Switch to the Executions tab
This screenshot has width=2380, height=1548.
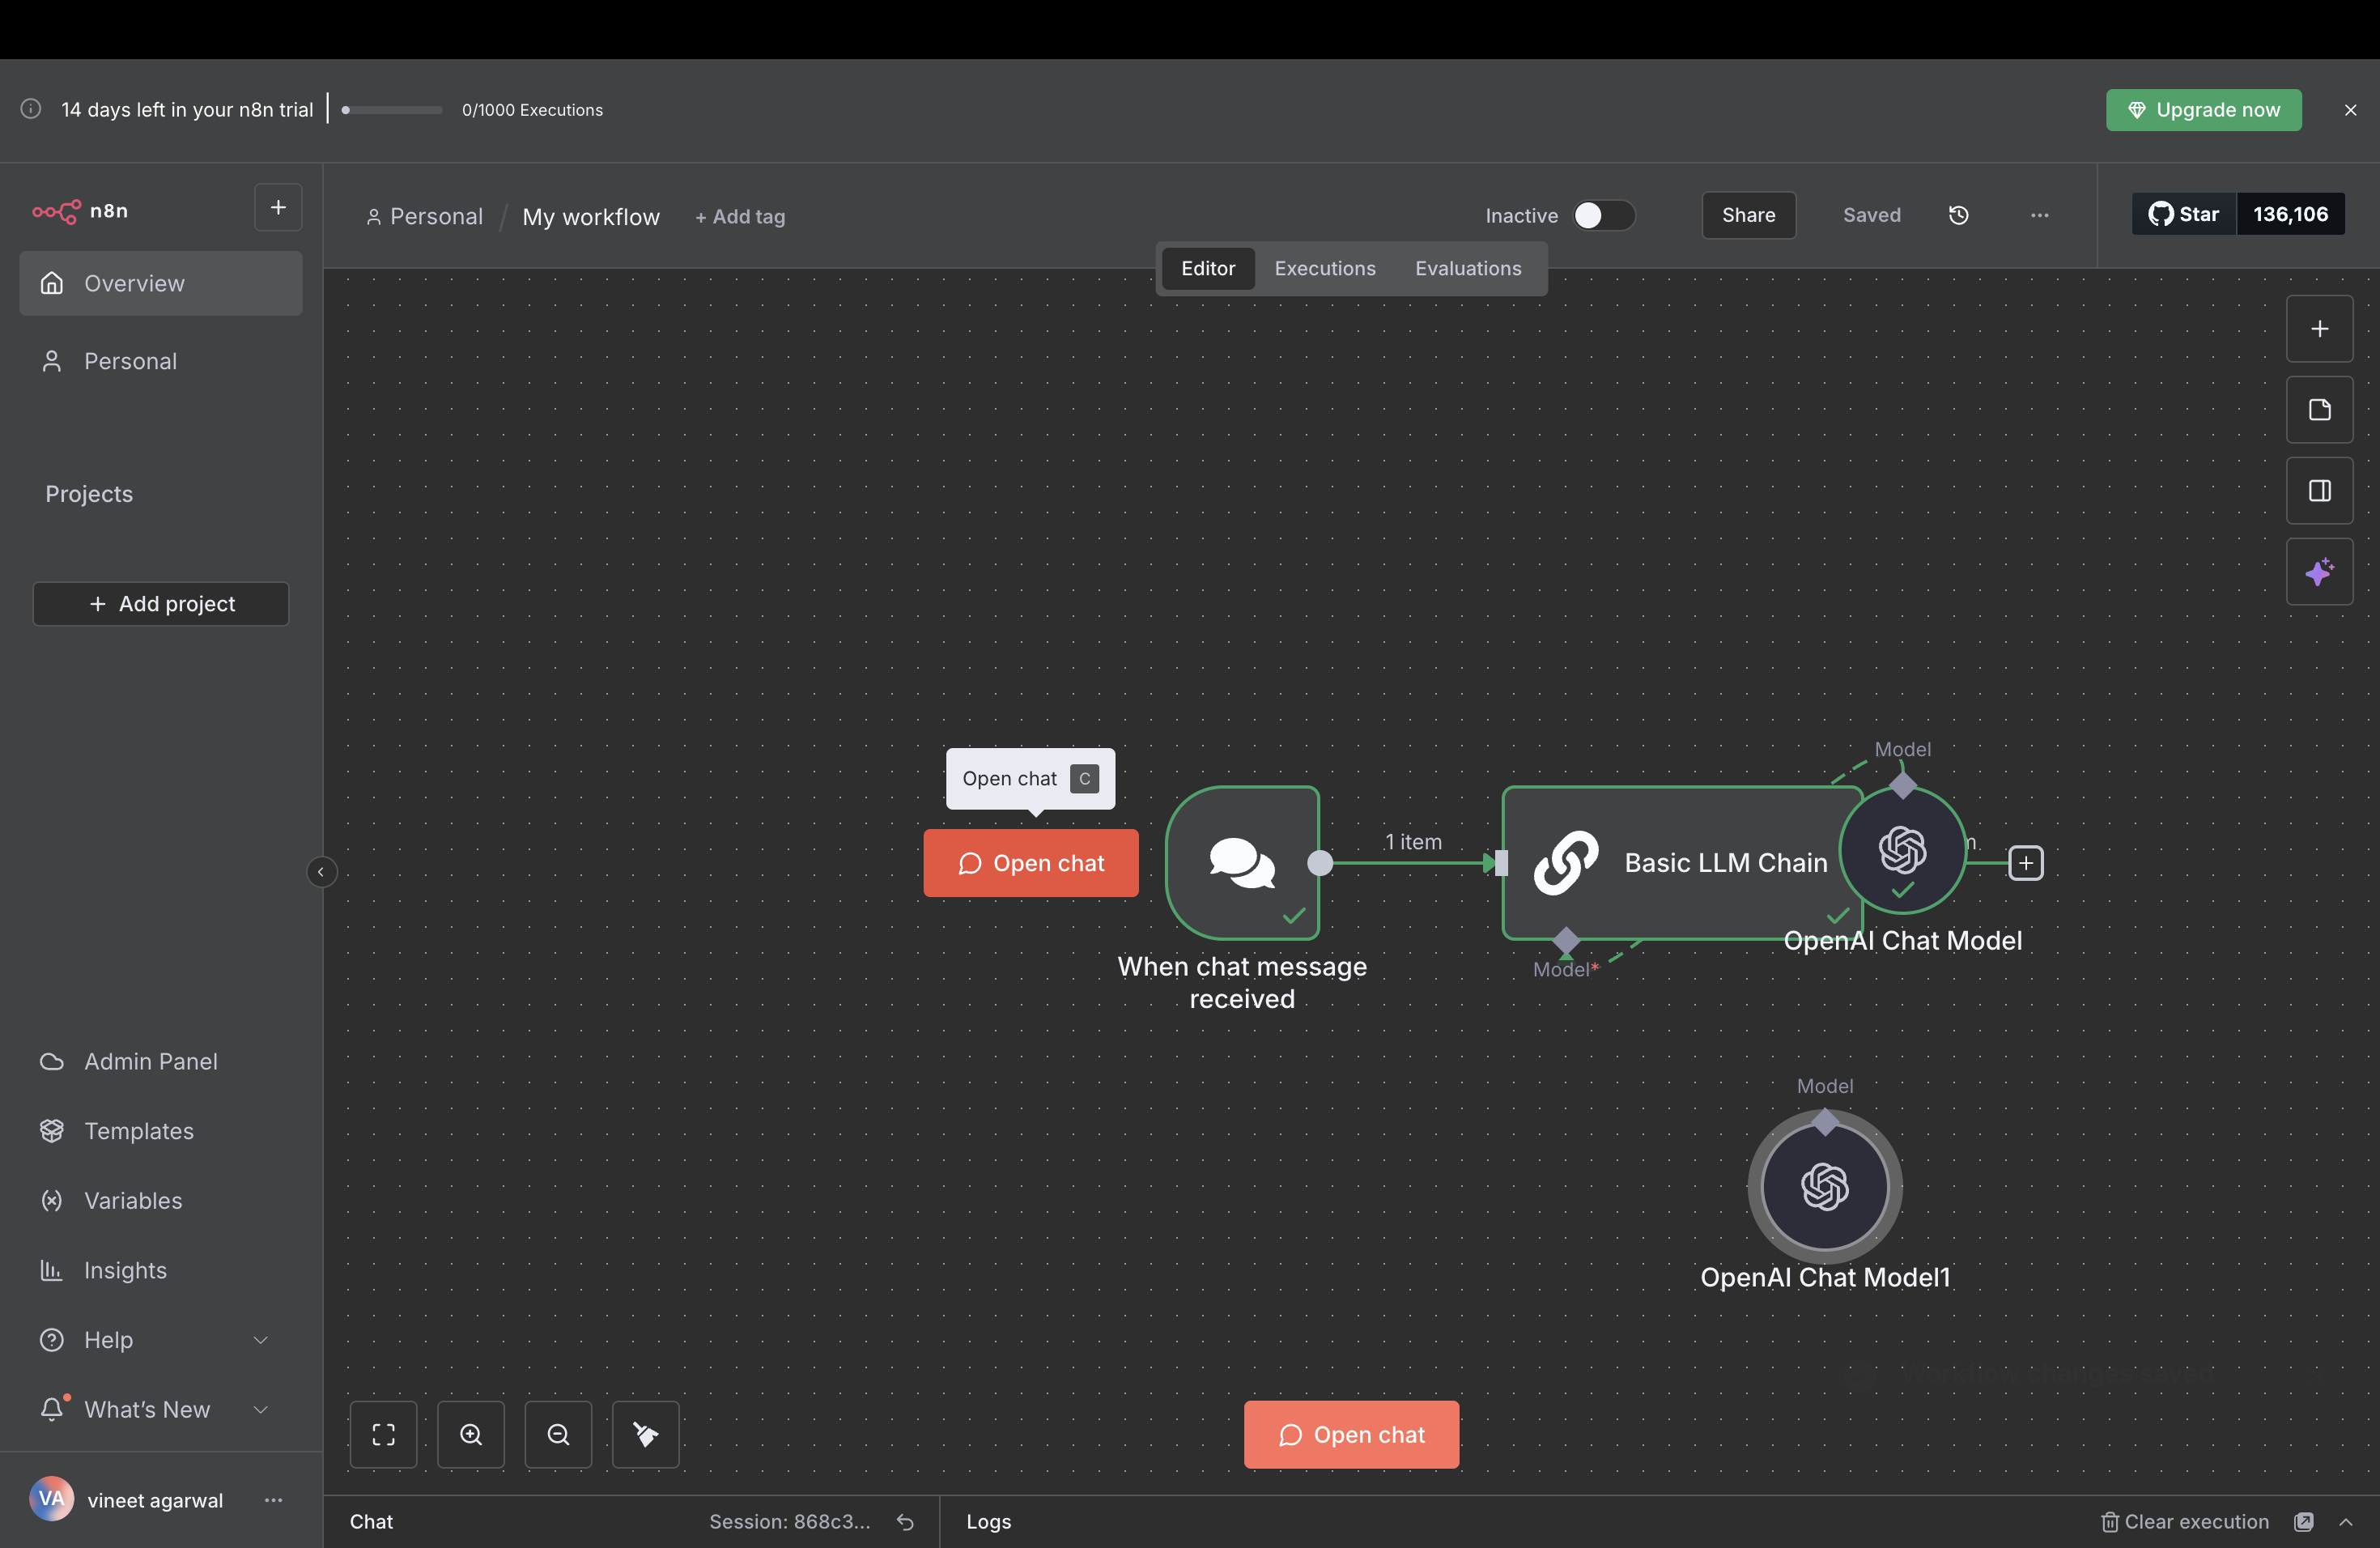click(1324, 268)
